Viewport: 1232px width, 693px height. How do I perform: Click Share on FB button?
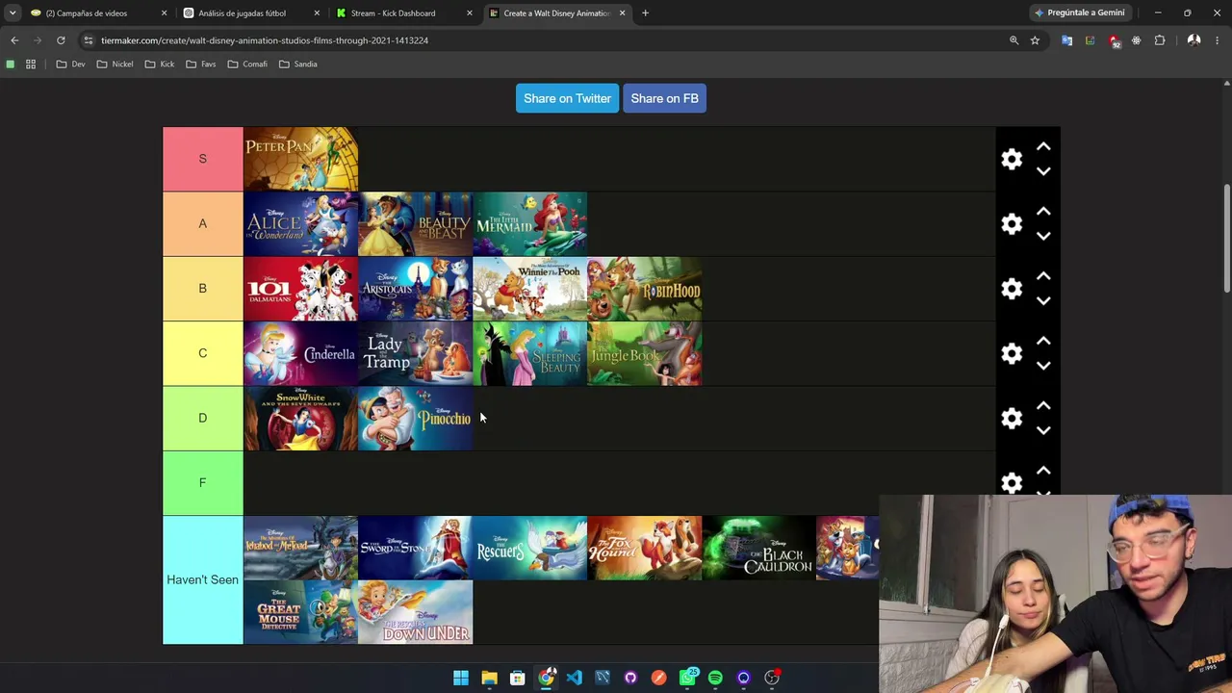click(x=664, y=98)
